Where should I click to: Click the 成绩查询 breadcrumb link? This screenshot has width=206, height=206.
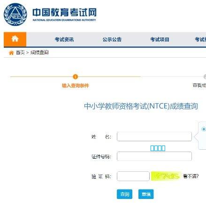pos(39,53)
